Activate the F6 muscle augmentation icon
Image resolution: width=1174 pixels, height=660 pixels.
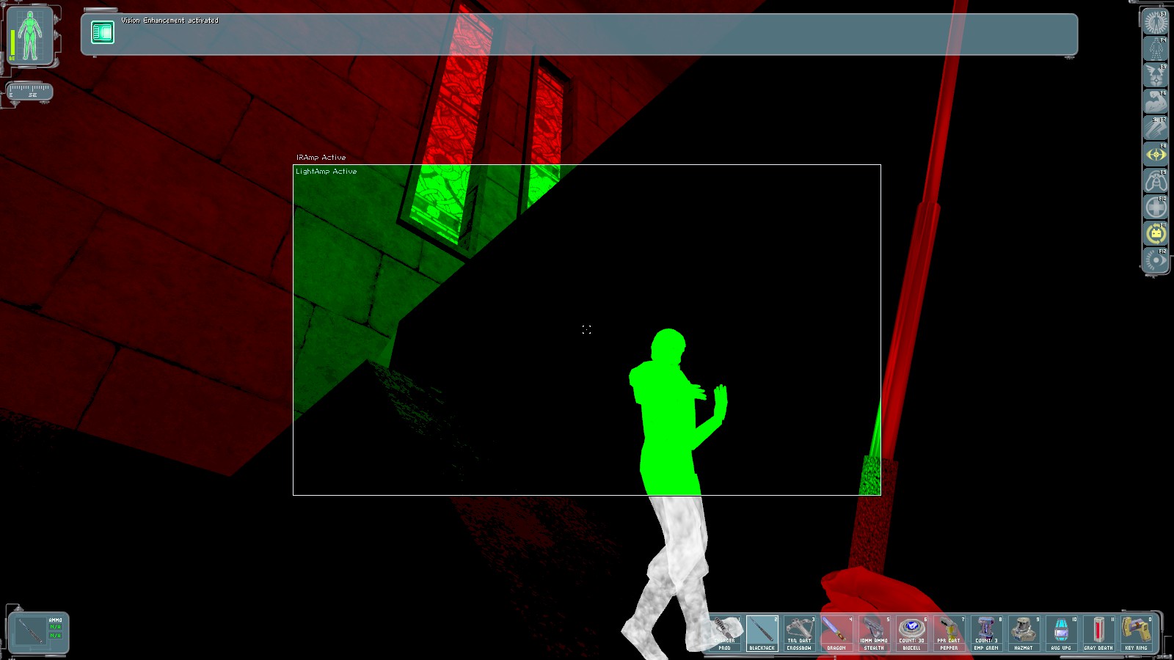click(1156, 101)
